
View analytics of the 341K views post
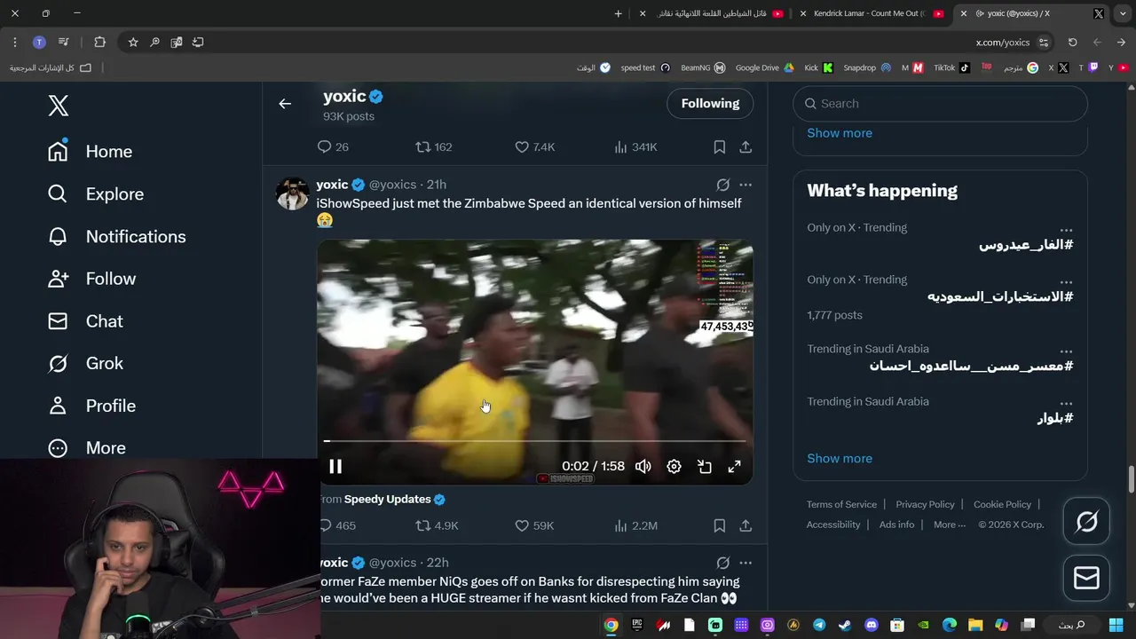click(x=635, y=147)
